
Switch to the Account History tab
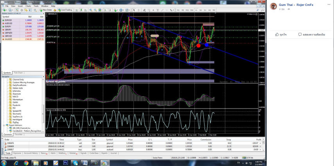pos(31,153)
